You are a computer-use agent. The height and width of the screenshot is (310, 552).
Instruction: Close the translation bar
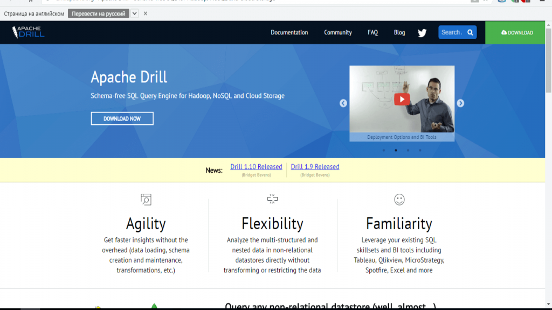pos(146,13)
